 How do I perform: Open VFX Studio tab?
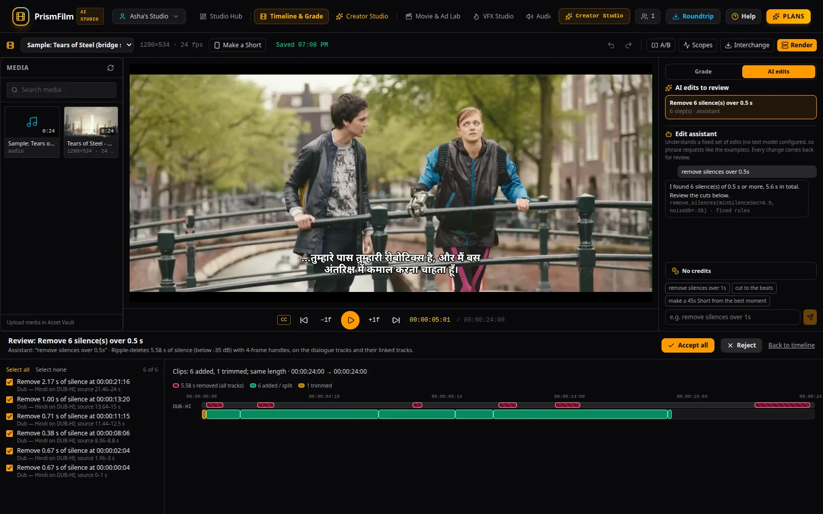click(493, 16)
